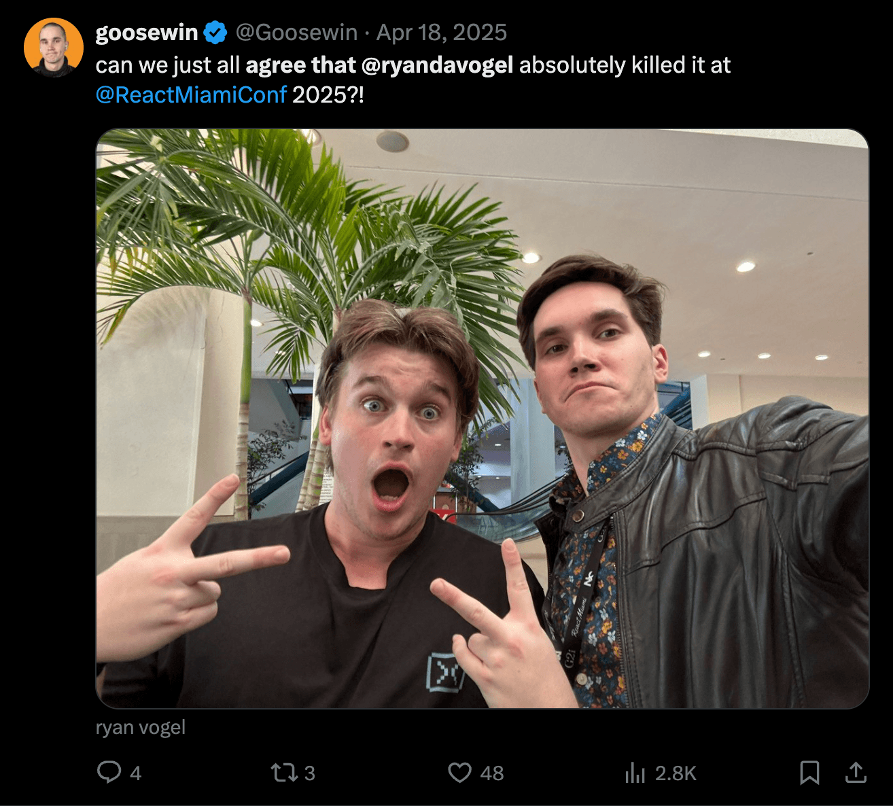Click the tweet text "absolutely killed it at"
The image size is (893, 806).
click(624, 65)
